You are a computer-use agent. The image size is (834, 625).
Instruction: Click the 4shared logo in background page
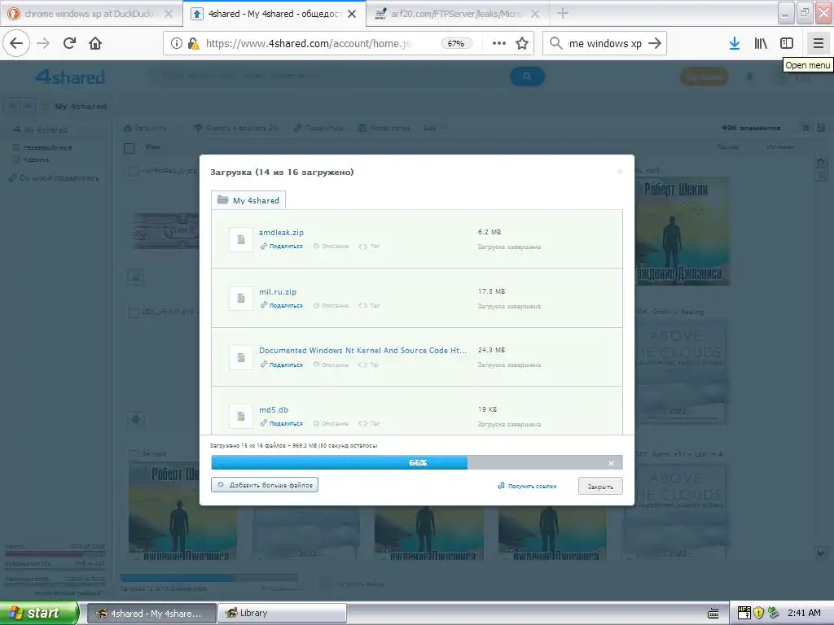[x=70, y=77]
